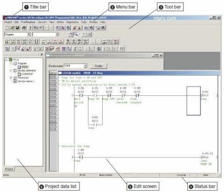The height and width of the screenshot is (192, 224).
Task: Save the project with the floppy disk icon
Action: point(17,27)
